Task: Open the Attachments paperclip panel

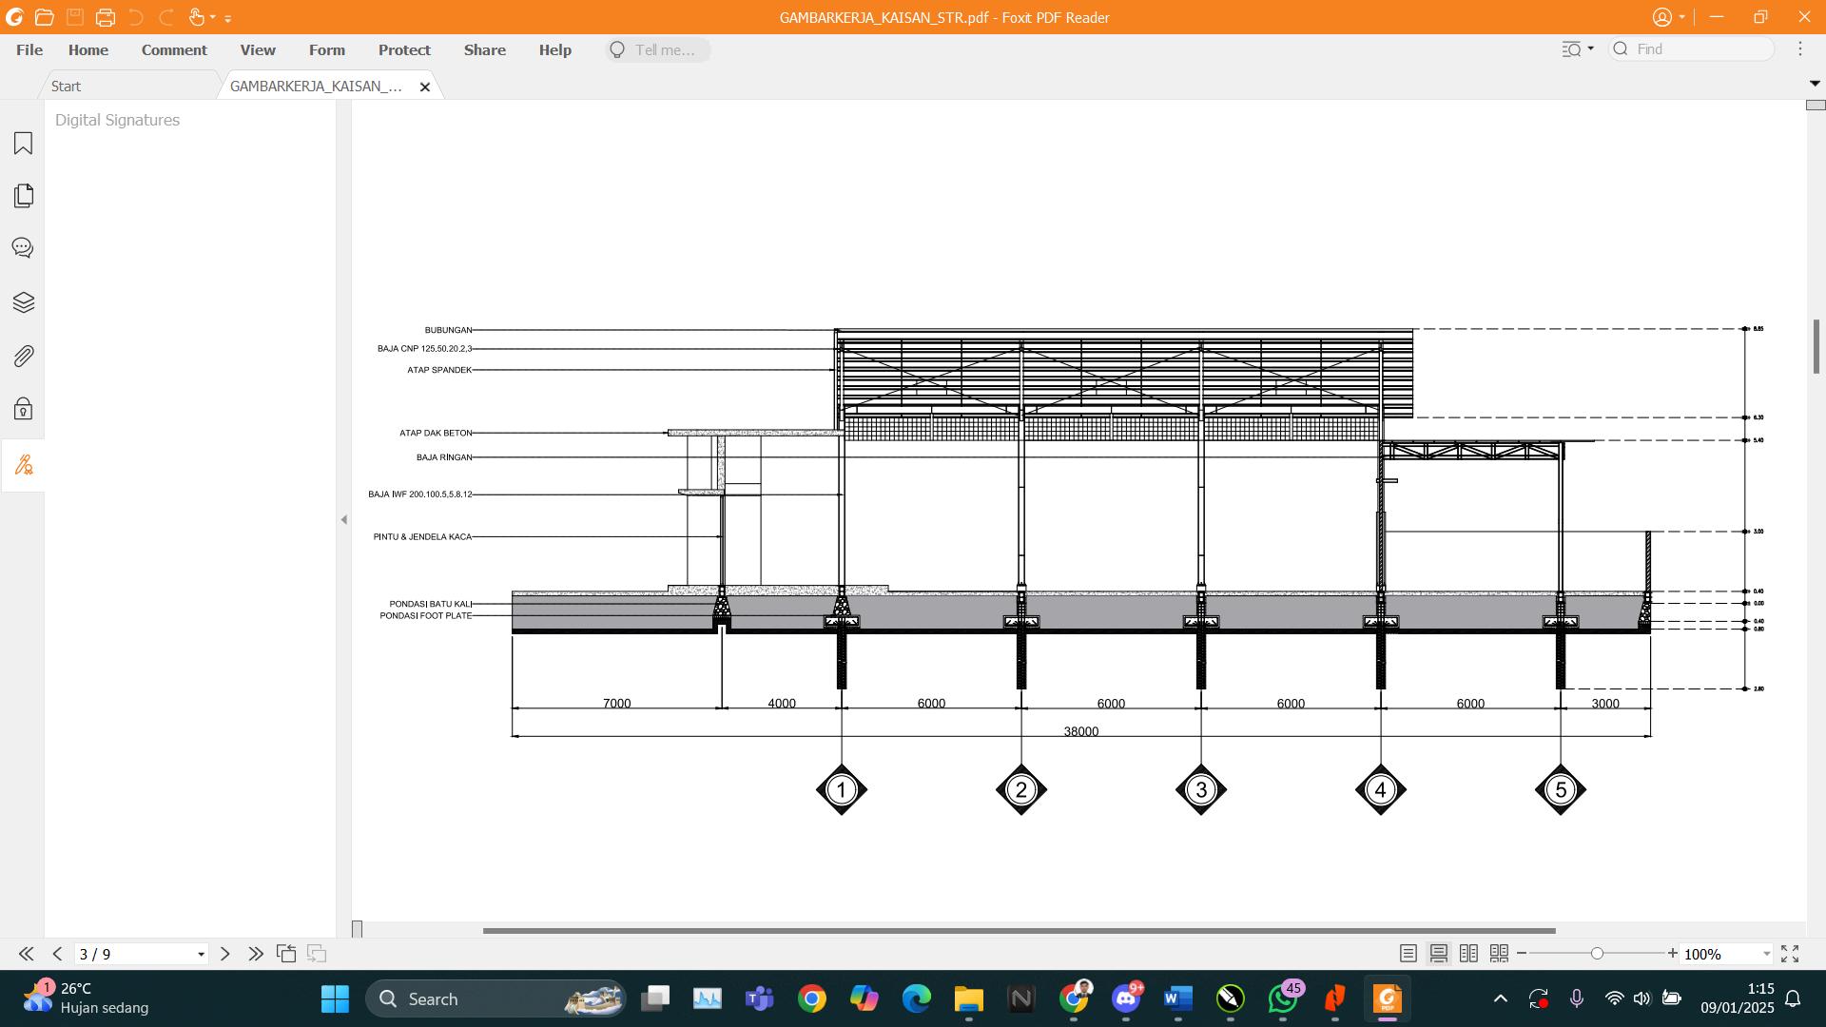Action: pyautogui.click(x=23, y=357)
